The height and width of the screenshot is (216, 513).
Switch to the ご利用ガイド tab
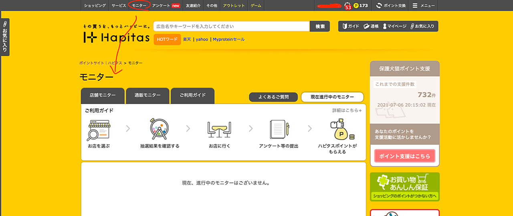click(192, 96)
